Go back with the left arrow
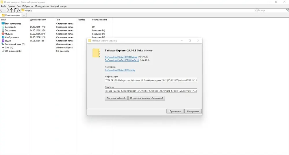This screenshot has width=289, height=155. pos(2,10)
